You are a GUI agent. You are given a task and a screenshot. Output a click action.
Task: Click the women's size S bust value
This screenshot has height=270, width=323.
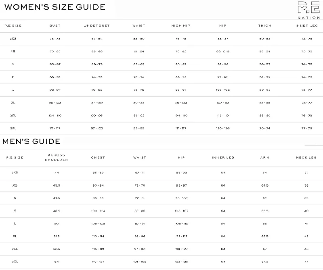coord(55,64)
